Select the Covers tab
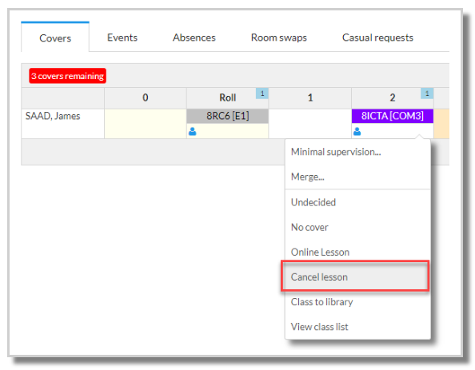 click(x=55, y=38)
